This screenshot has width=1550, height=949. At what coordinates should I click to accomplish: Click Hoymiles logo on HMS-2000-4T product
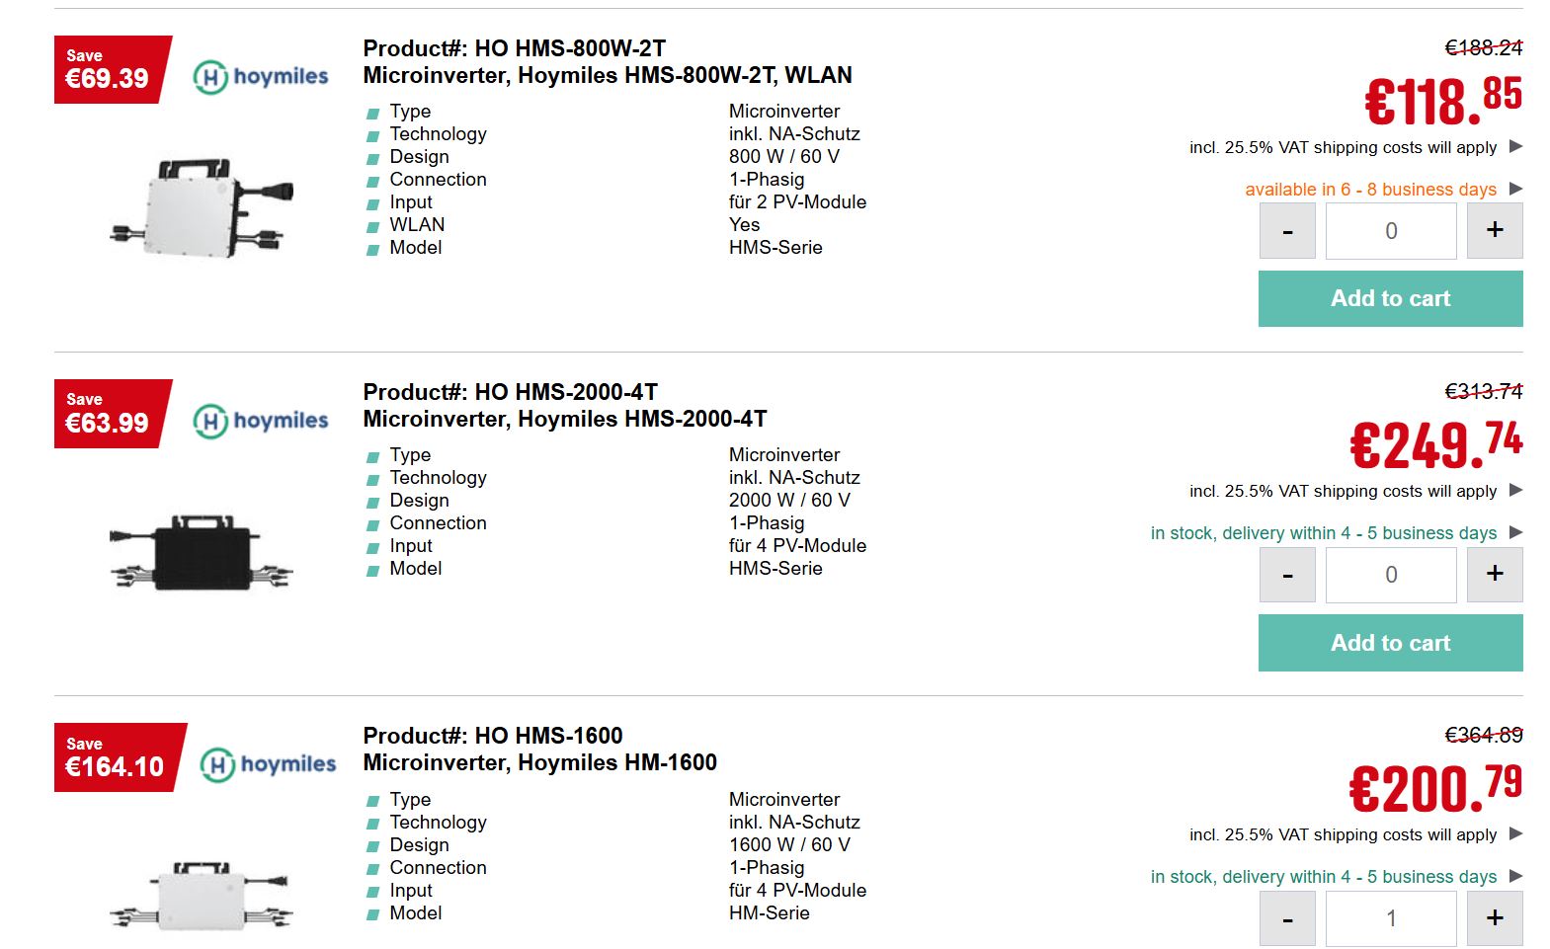(261, 421)
